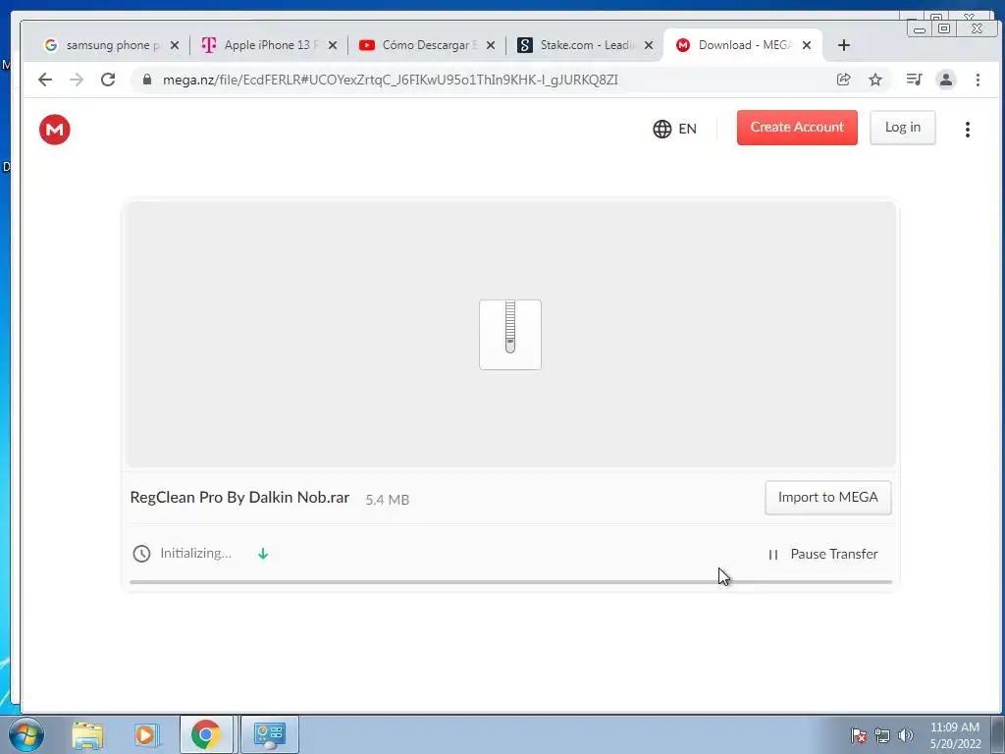The width and height of the screenshot is (1005, 754).
Task: Reload the current page
Action: click(108, 80)
